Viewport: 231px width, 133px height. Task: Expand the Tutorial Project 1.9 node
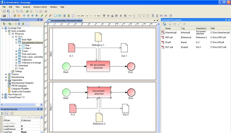point(2,97)
